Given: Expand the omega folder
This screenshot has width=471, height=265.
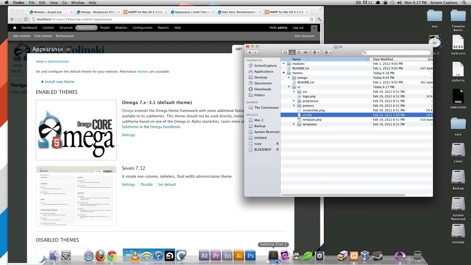Looking at the screenshot, I should (289, 78).
